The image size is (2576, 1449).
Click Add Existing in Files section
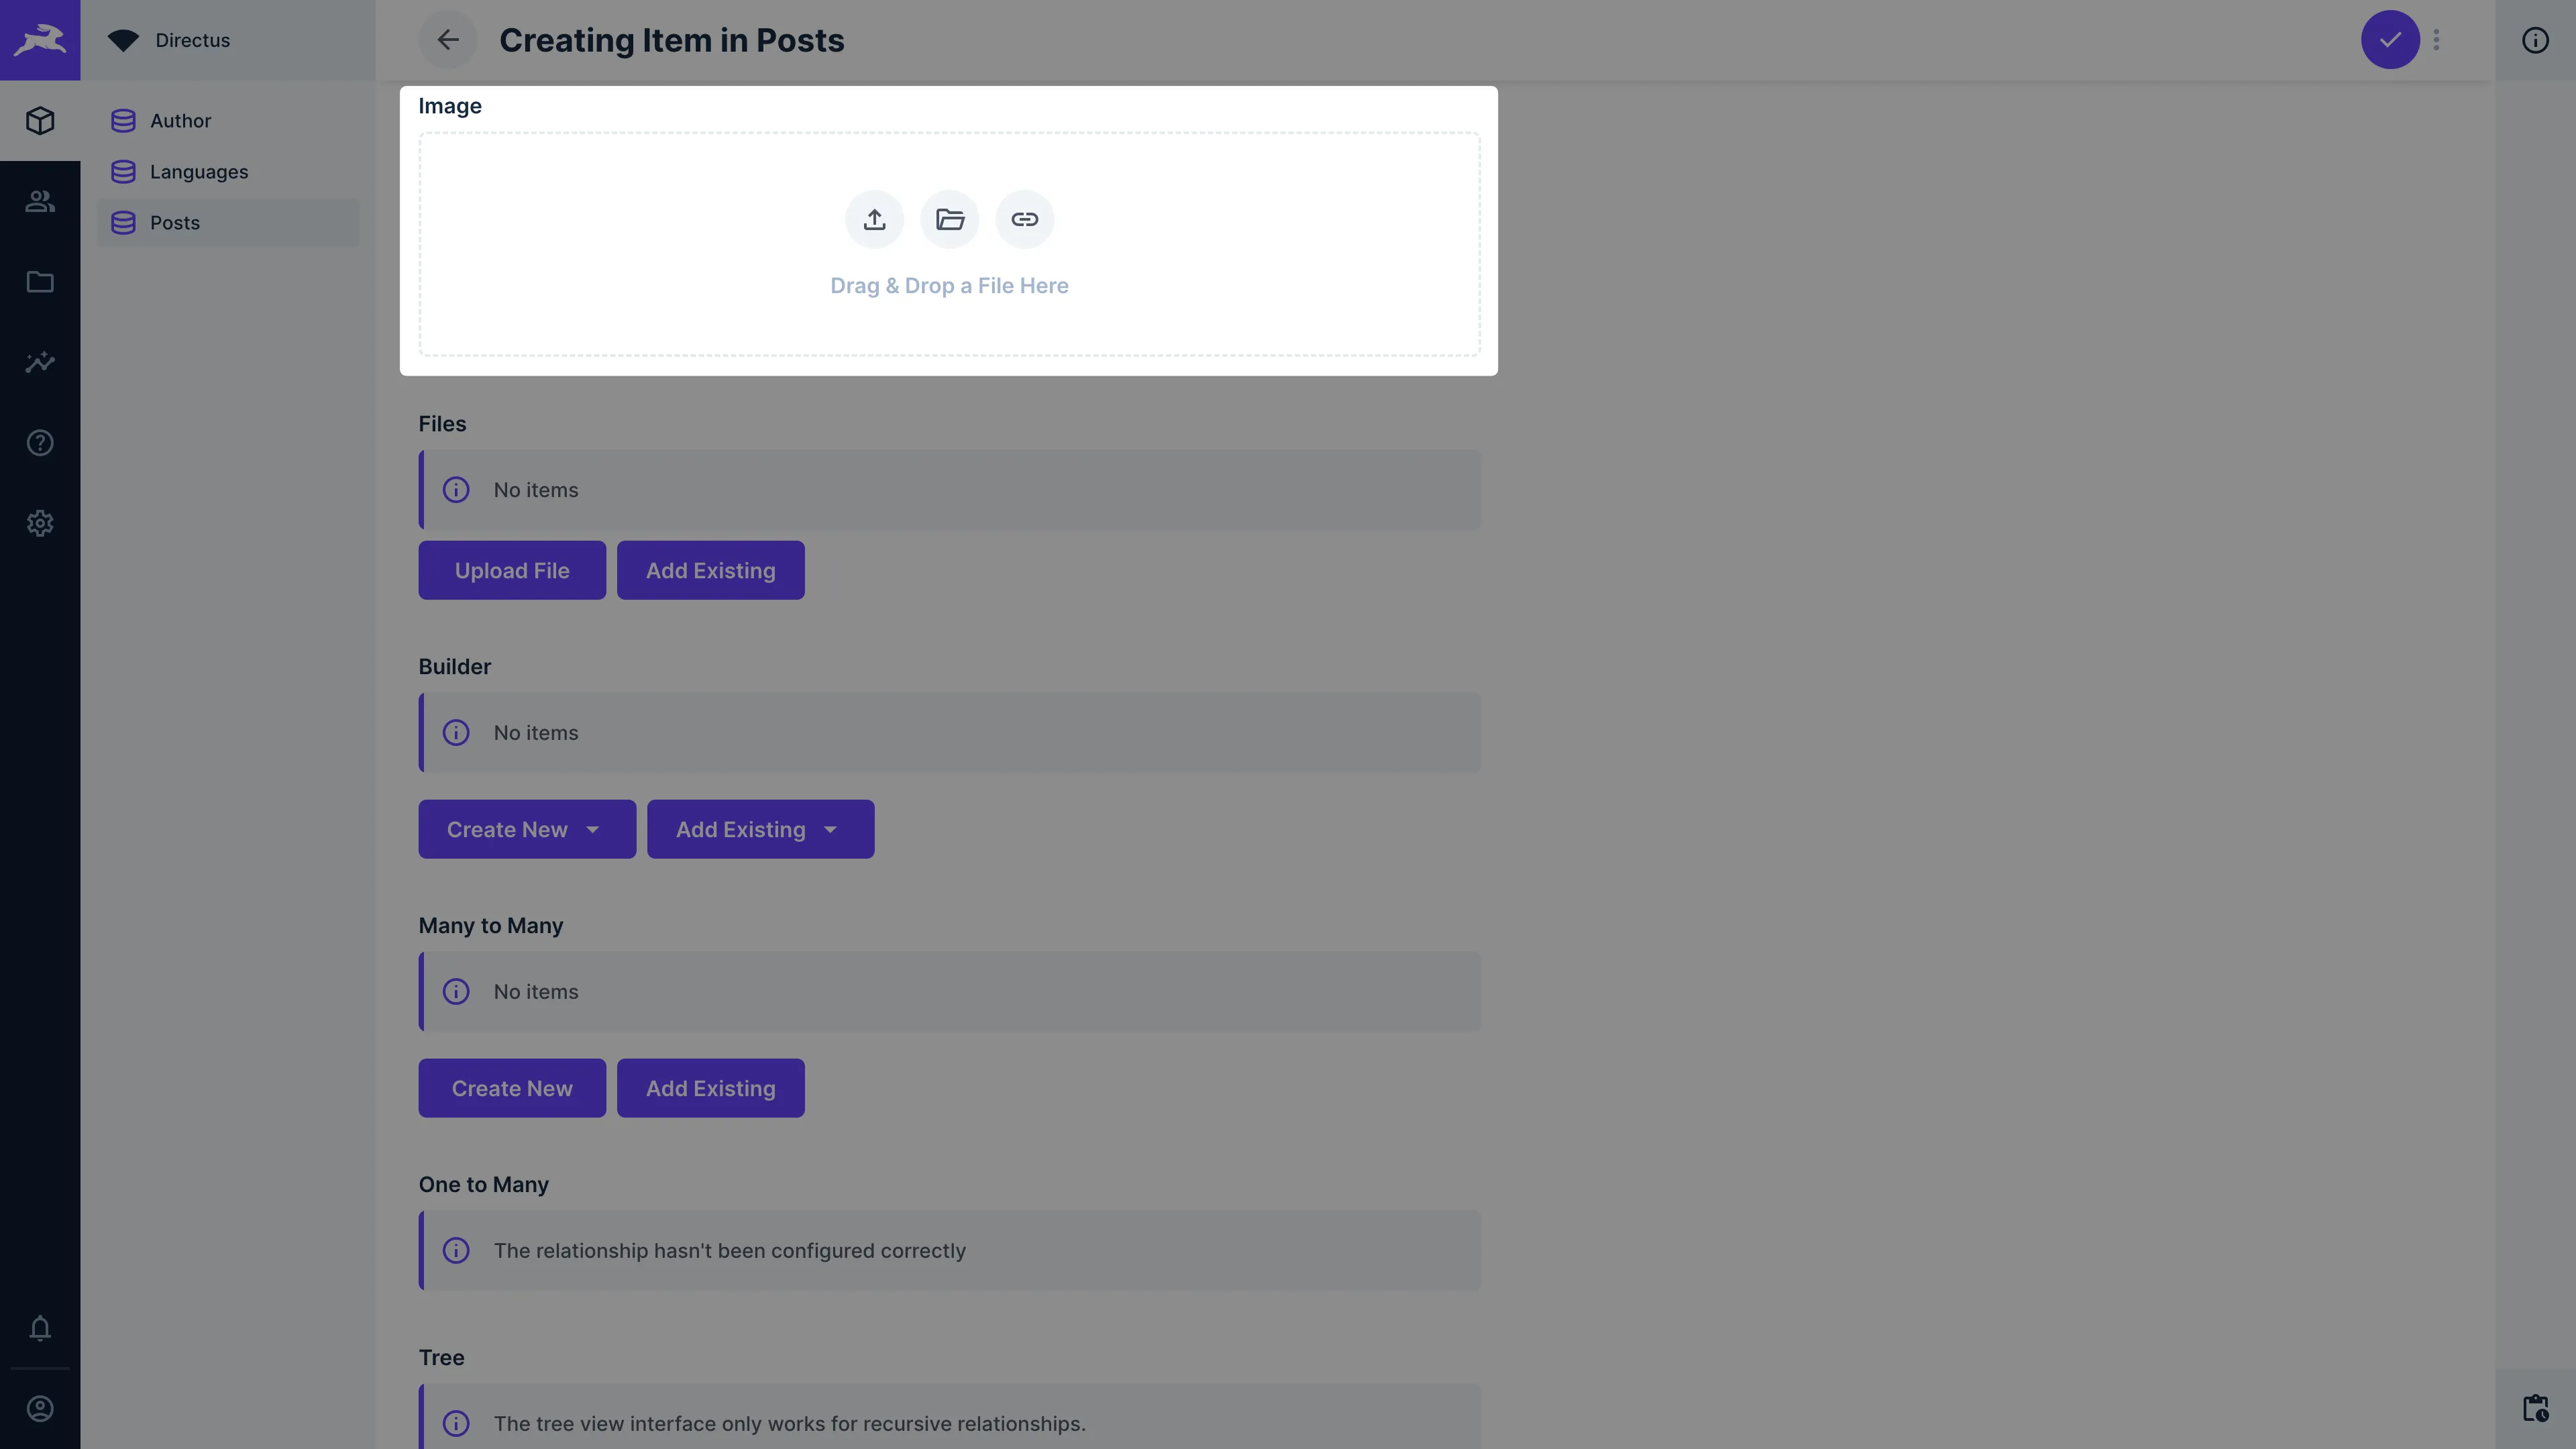click(x=711, y=570)
